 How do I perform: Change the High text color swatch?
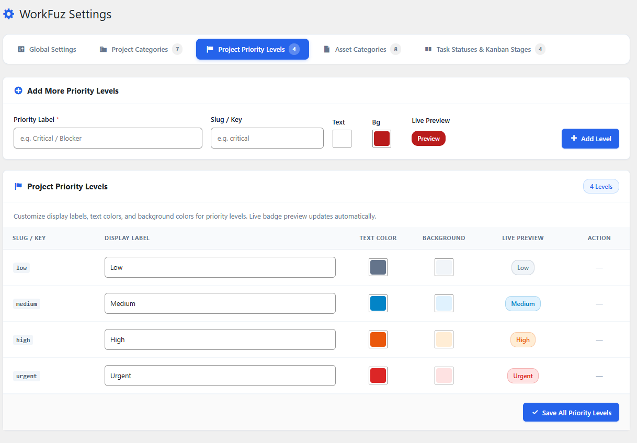(x=378, y=339)
